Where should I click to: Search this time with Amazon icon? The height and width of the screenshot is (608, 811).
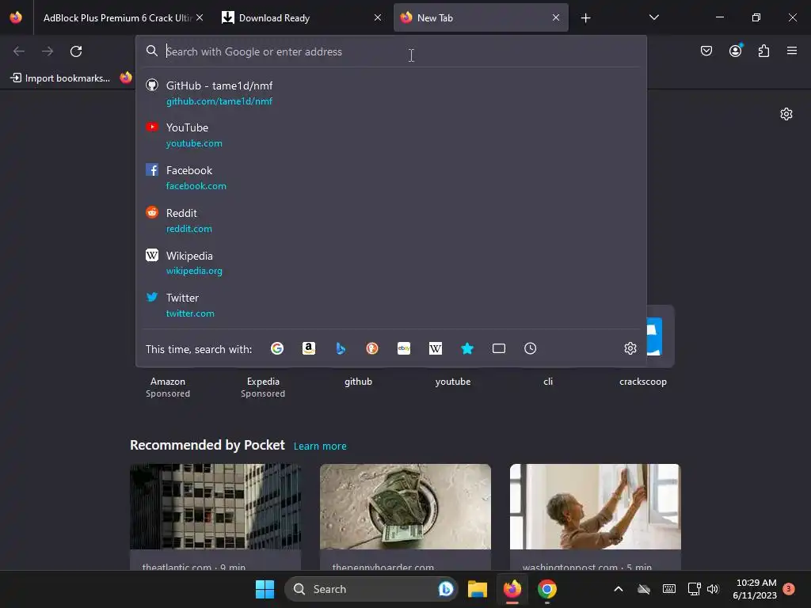tap(309, 348)
